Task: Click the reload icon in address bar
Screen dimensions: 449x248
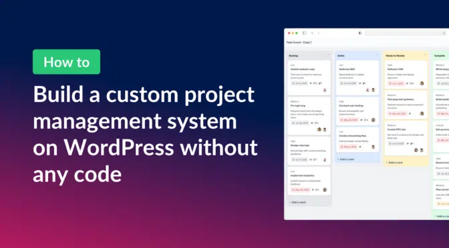Action: click(x=445, y=33)
